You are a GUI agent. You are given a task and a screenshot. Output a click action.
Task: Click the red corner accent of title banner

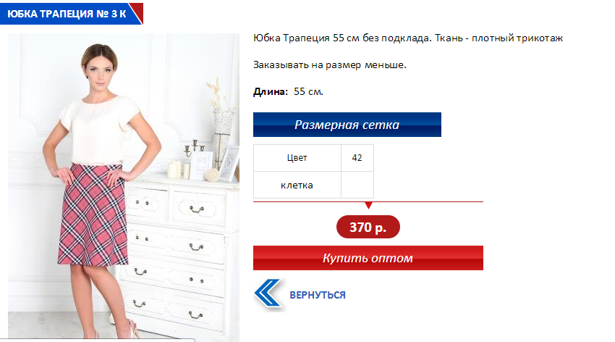coord(138,10)
